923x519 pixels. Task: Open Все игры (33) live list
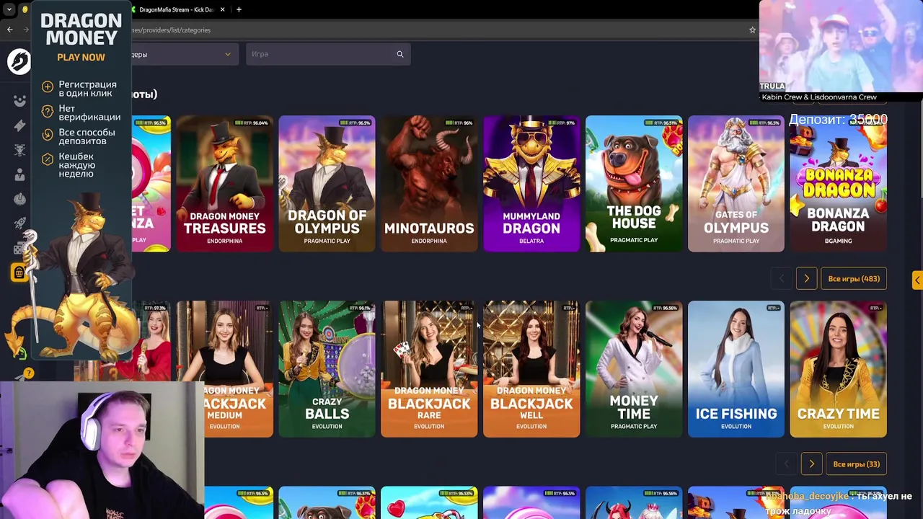(x=856, y=464)
